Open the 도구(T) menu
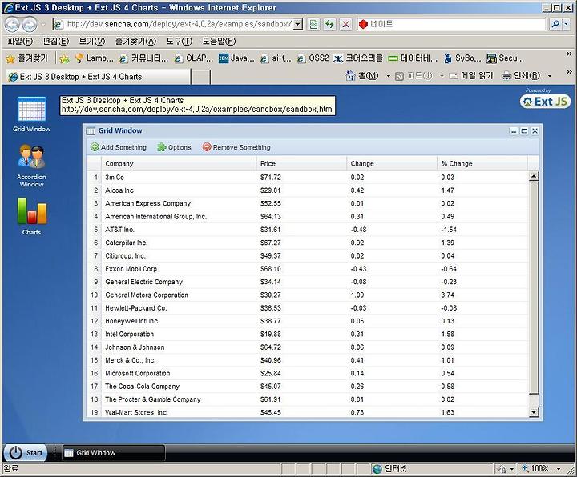Viewport: 577px width, 477px height. coord(180,41)
